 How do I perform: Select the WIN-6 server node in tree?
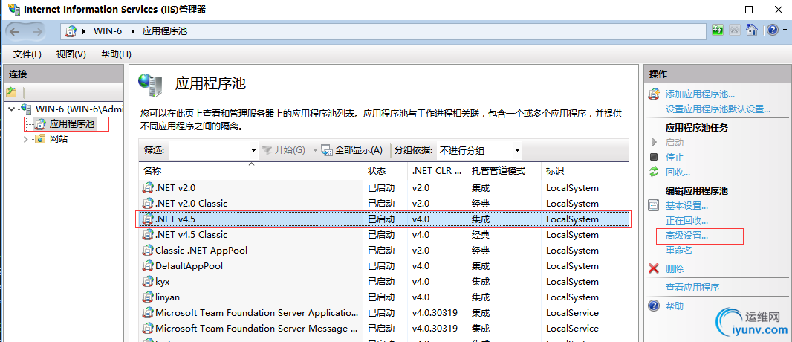tap(79, 109)
